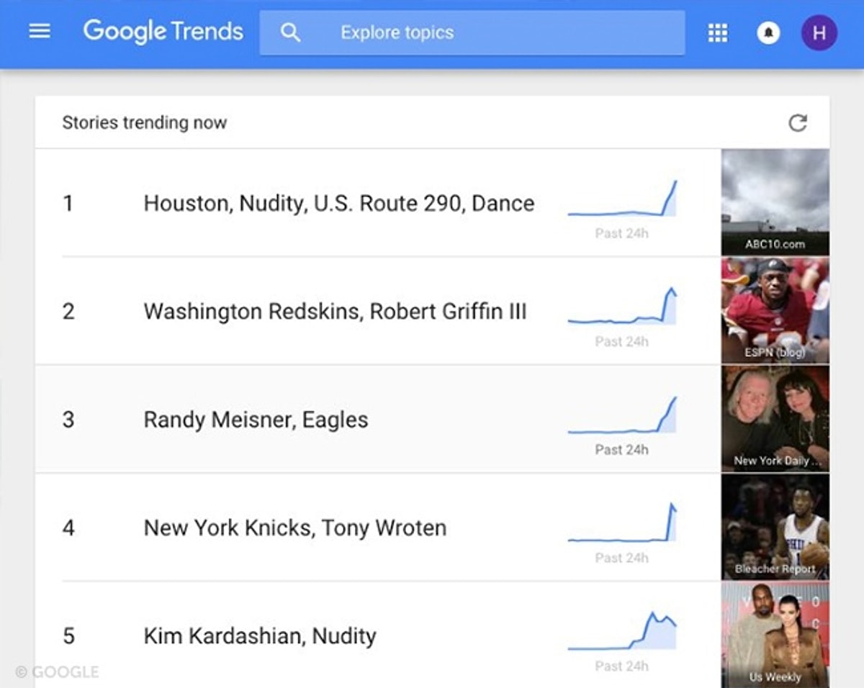Image resolution: width=864 pixels, height=688 pixels.
Task: Click the Stories trending now heading
Action: coord(144,122)
